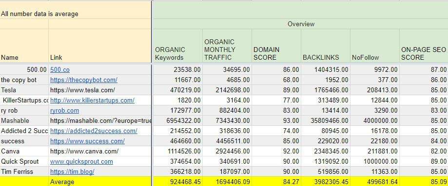Select Mashable organic keywords 6954322.00
This screenshot has height=186, width=448.
pyautogui.click(x=178, y=121)
